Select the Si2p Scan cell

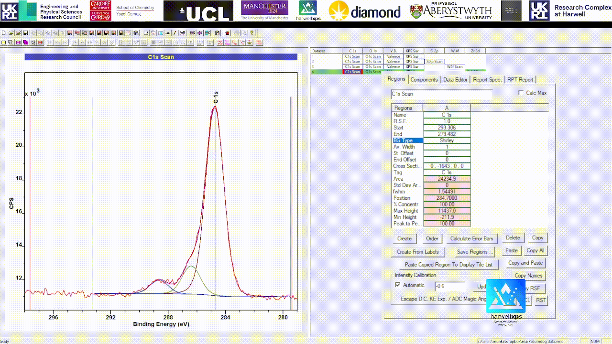(x=434, y=62)
